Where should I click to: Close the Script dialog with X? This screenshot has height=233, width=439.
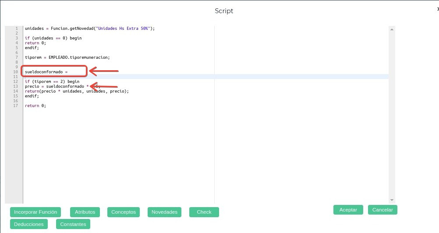(x=437, y=9)
